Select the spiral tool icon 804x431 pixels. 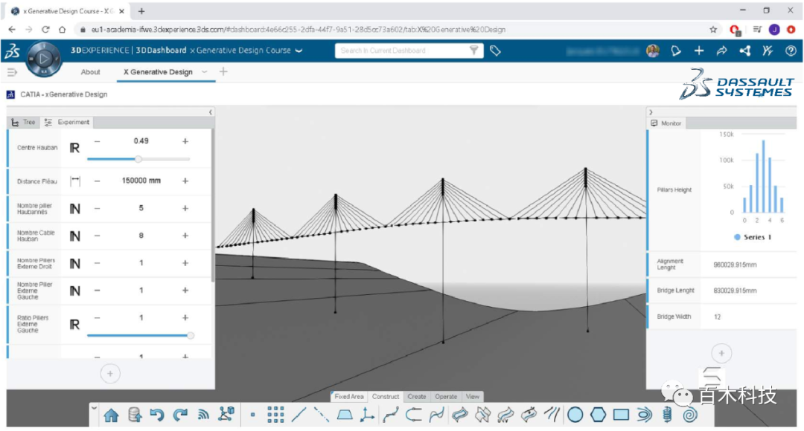coord(690,415)
